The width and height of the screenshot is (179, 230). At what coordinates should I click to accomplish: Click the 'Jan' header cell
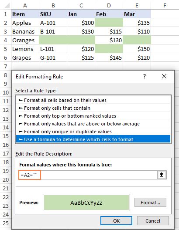(81, 14)
